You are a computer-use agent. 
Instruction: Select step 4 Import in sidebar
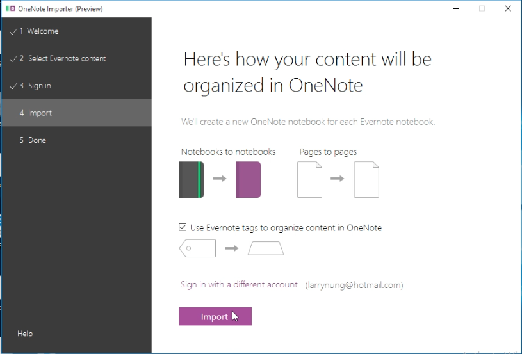tap(76, 113)
